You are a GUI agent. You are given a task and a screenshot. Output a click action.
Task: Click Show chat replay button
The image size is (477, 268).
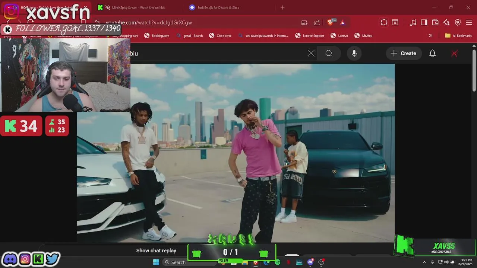click(156, 251)
